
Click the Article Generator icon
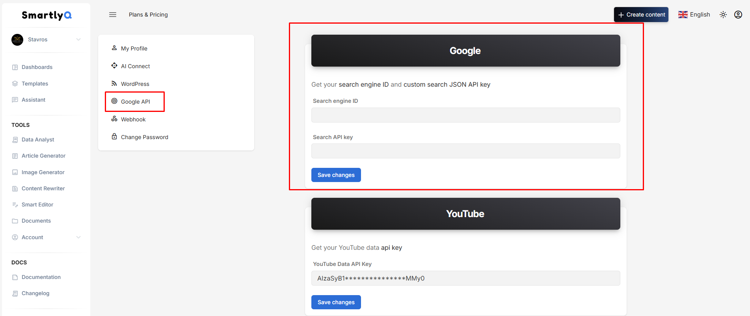pos(15,156)
